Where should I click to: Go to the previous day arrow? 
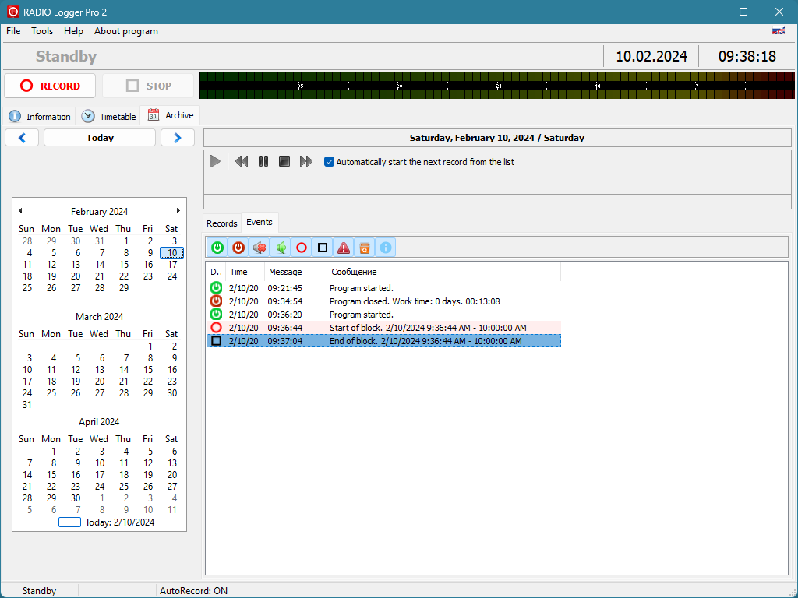(x=22, y=138)
